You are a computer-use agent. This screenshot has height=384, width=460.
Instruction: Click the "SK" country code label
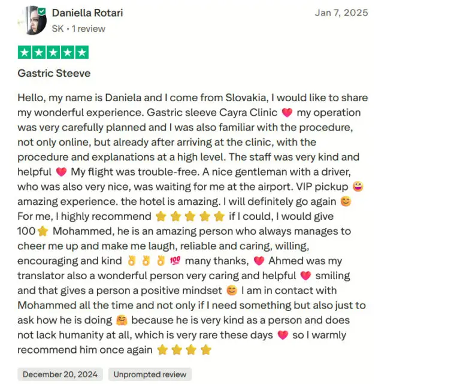click(x=57, y=29)
